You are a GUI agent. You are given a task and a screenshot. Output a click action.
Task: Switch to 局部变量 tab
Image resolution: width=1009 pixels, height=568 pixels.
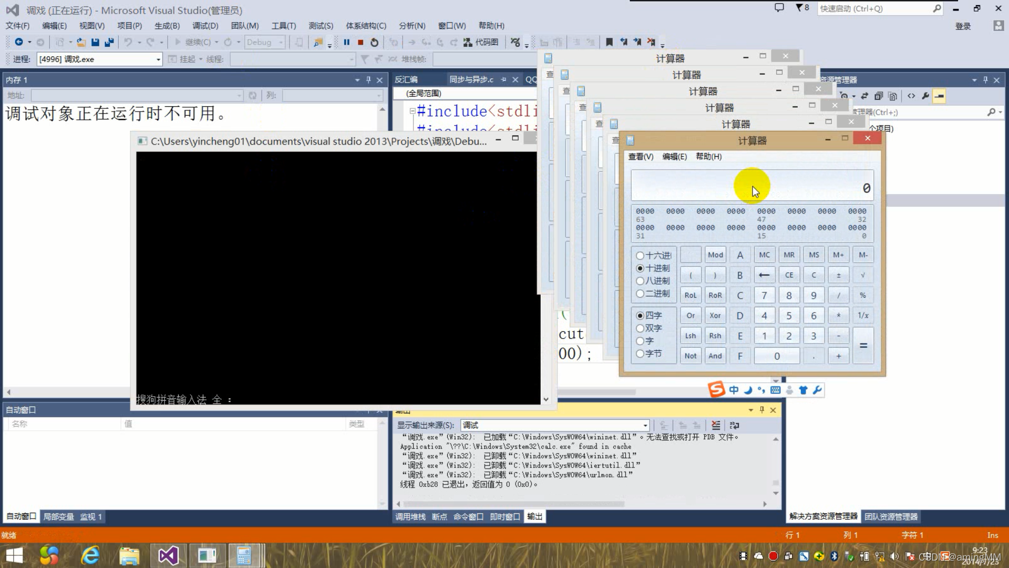click(x=58, y=516)
